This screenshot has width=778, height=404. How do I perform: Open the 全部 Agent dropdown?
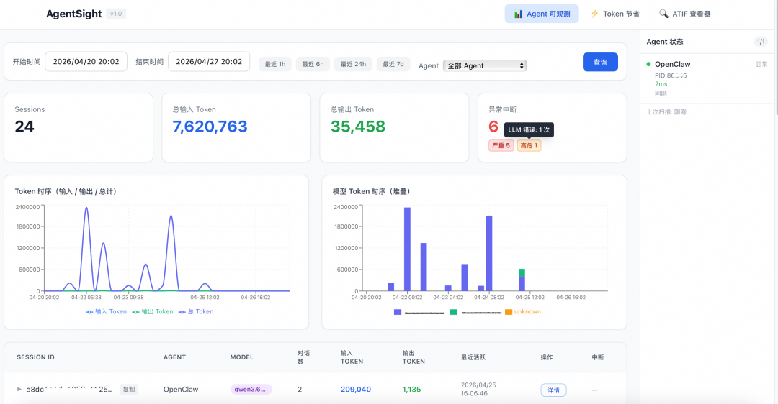click(485, 65)
